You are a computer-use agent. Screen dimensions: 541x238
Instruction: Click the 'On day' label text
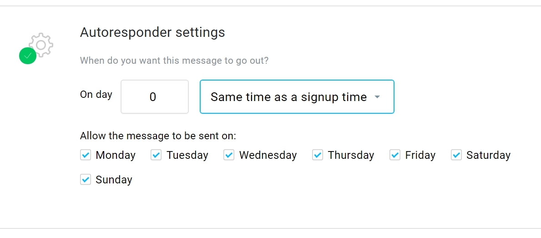click(96, 95)
